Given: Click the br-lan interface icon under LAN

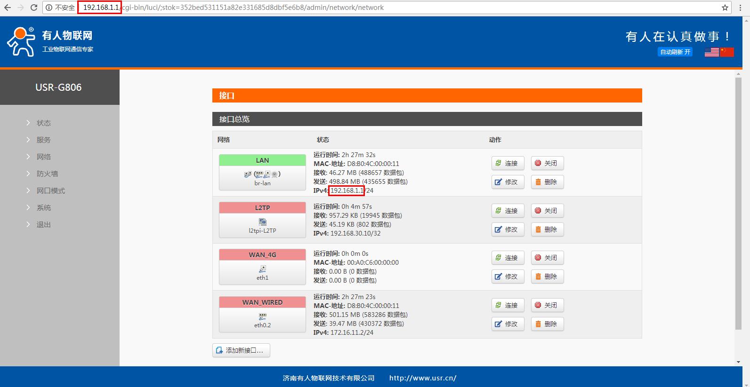Looking at the screenshot, I should click(x=262, y=174).
